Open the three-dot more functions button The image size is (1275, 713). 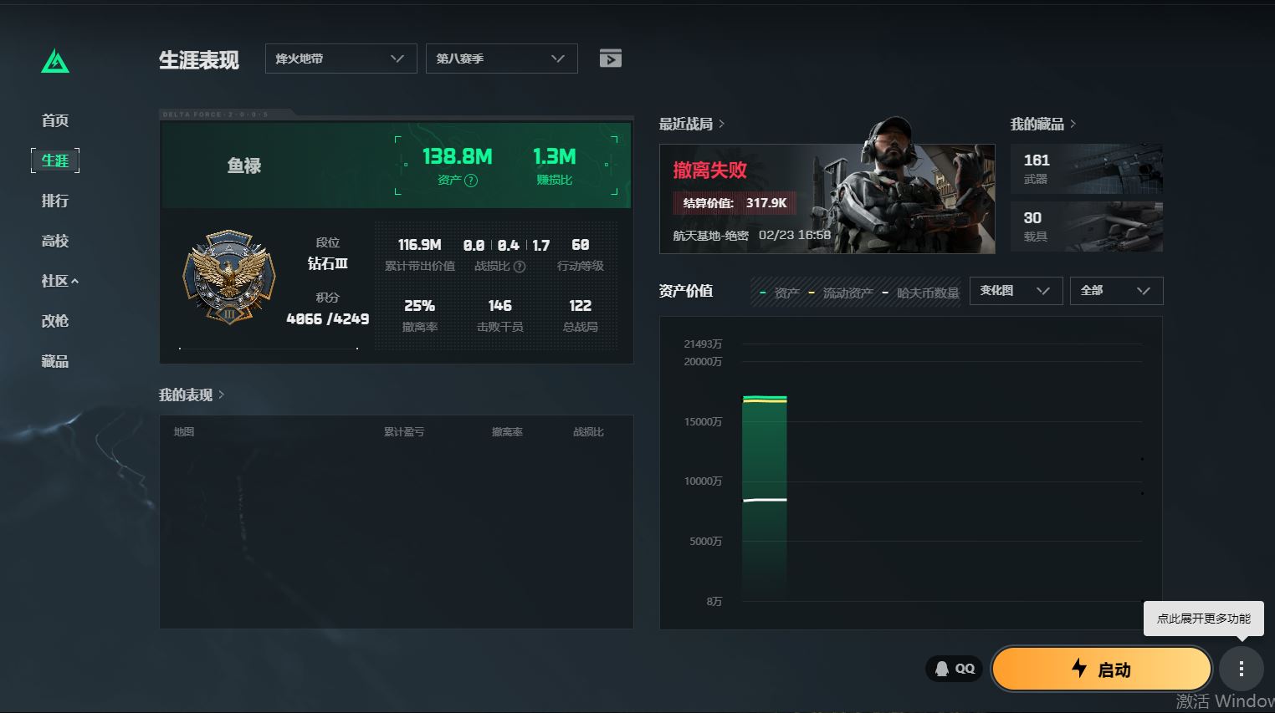point(1242,669)
